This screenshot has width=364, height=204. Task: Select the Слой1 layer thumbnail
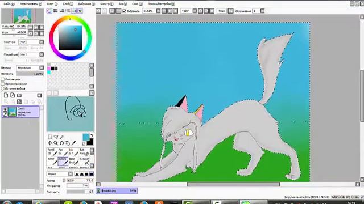coord(13,112)
